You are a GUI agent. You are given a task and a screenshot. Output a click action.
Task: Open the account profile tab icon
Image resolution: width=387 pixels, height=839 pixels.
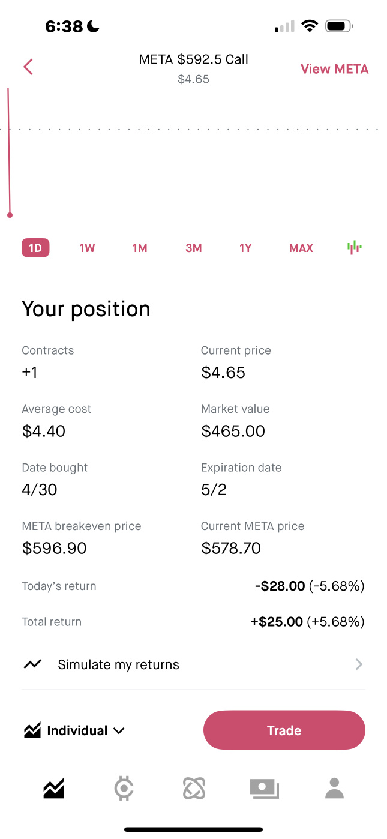point(334,788)
